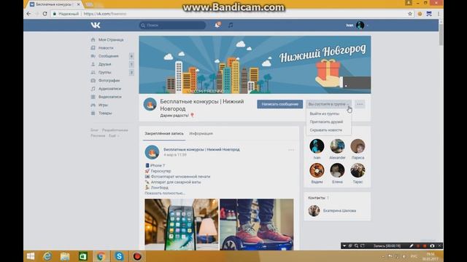Collapse the Вы состоите в группе dropdown

328,104
